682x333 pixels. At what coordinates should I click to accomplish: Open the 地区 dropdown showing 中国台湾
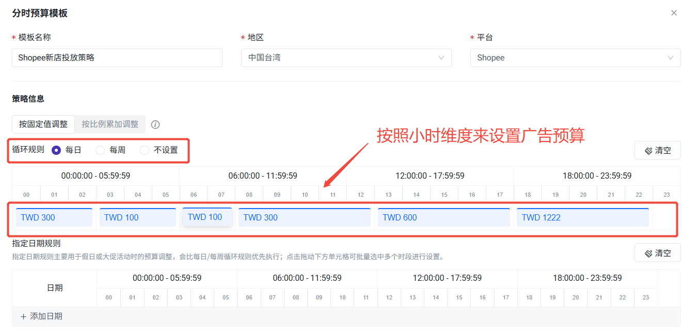(x=346, y=58)
